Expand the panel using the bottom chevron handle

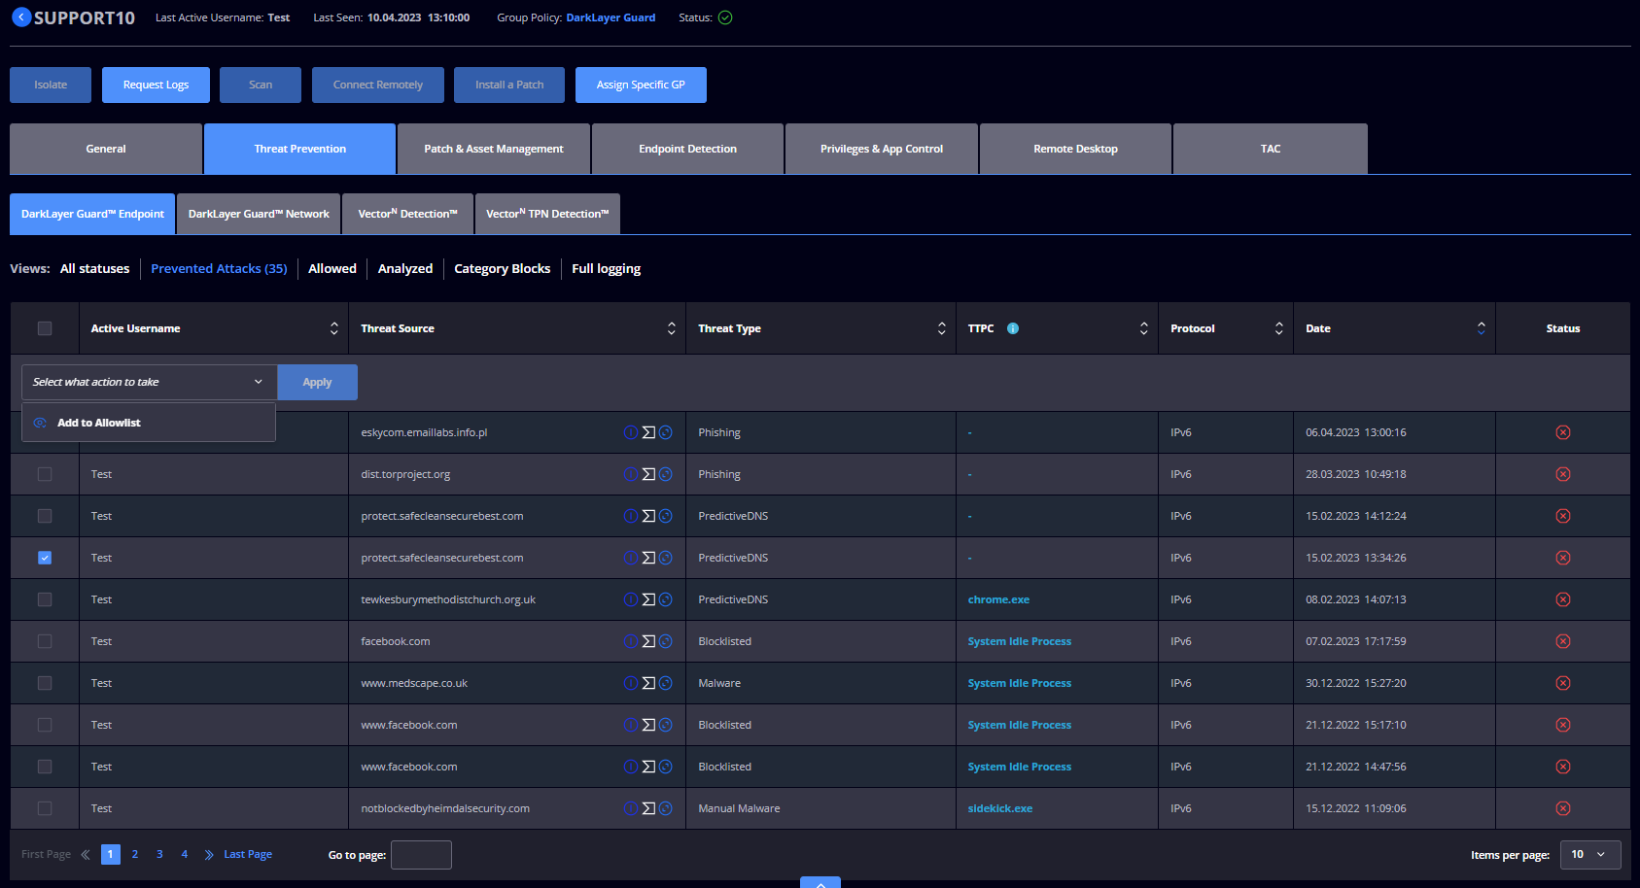click(x=820, y=882)
